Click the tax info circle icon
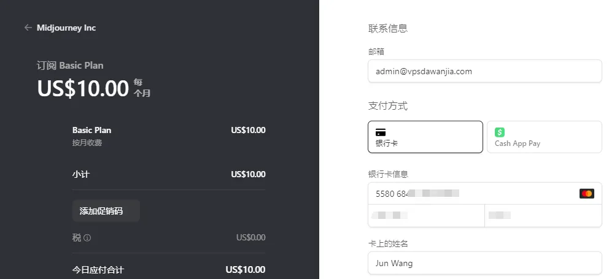This screenshot has width=609, height=279. click(x=87, y=238)
